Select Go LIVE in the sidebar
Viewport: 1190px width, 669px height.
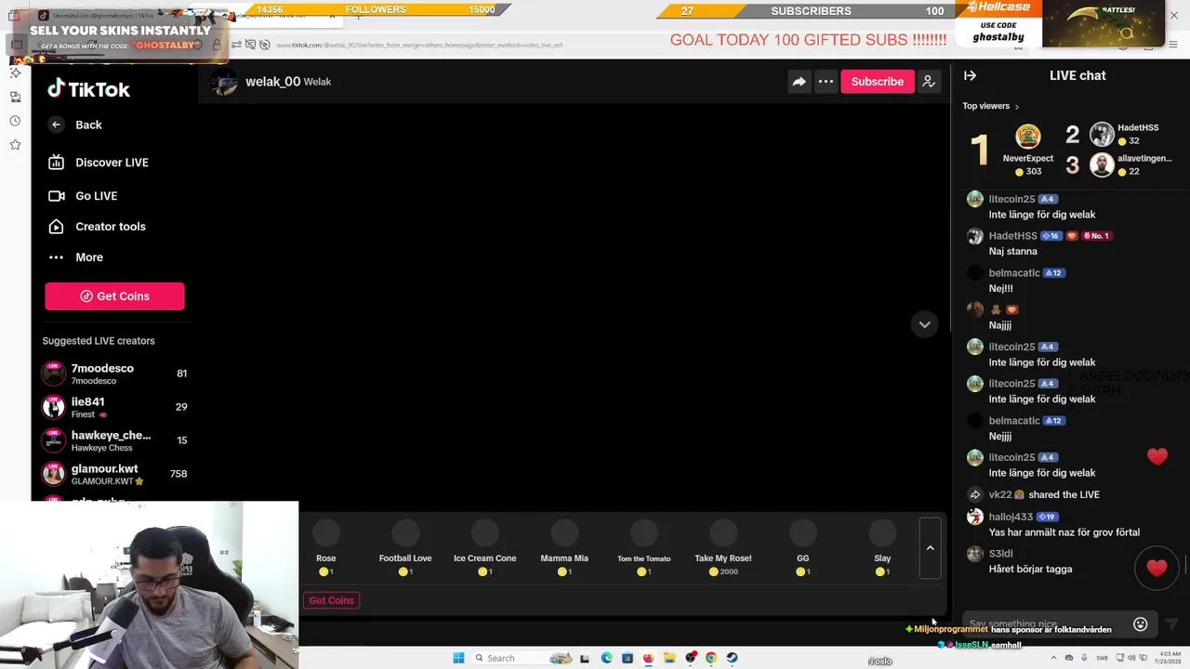click(x=96, y=196)
